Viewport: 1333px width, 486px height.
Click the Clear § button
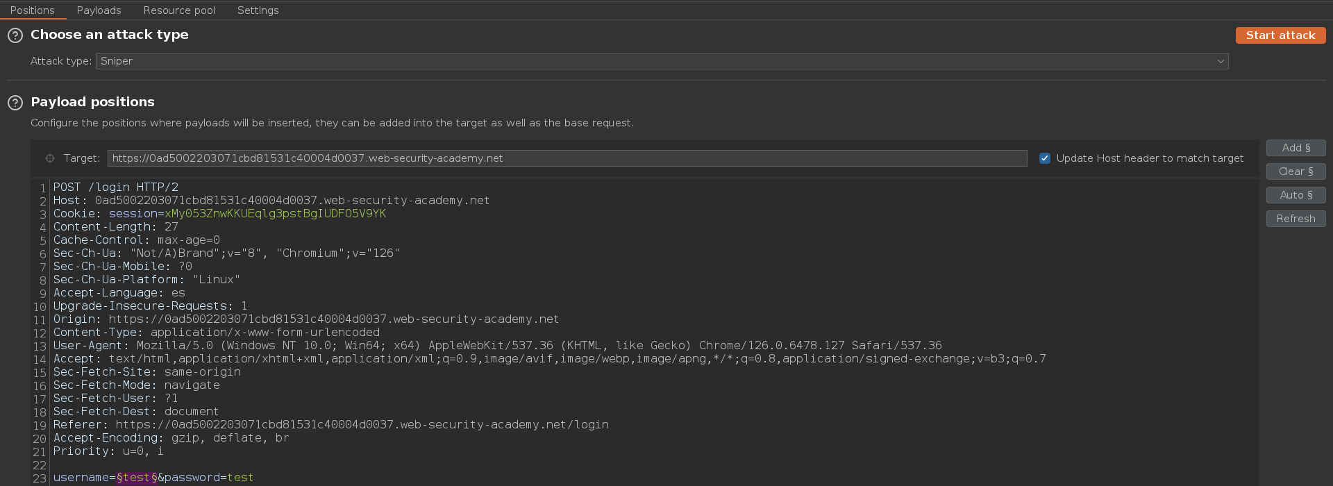1296,171
